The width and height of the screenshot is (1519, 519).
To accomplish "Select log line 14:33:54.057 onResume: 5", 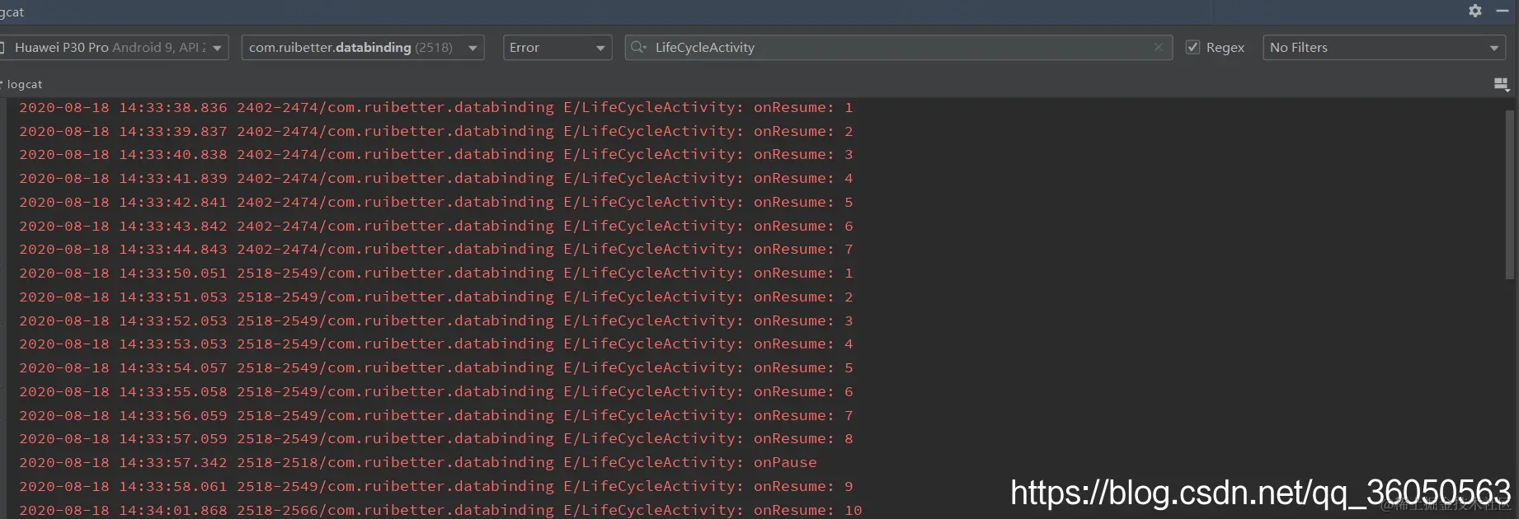I will pos(436,367).
